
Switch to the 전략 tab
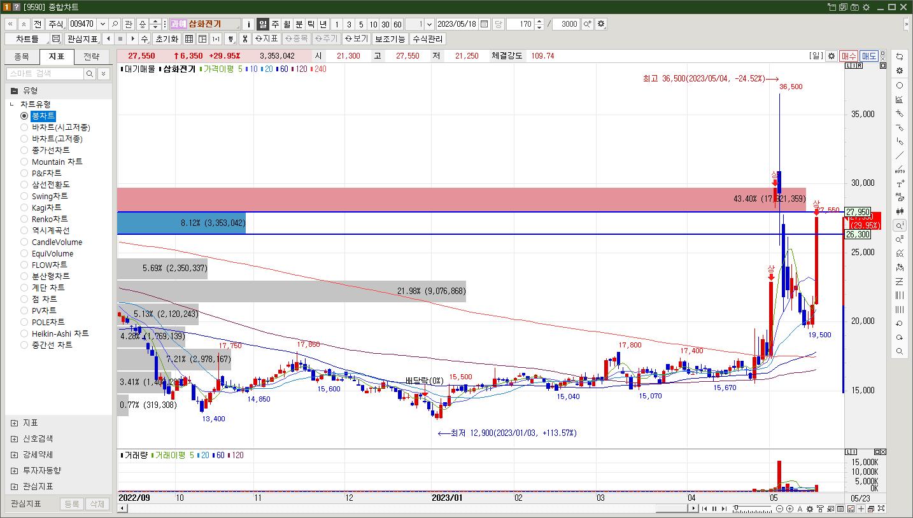(x=92, y=57)
